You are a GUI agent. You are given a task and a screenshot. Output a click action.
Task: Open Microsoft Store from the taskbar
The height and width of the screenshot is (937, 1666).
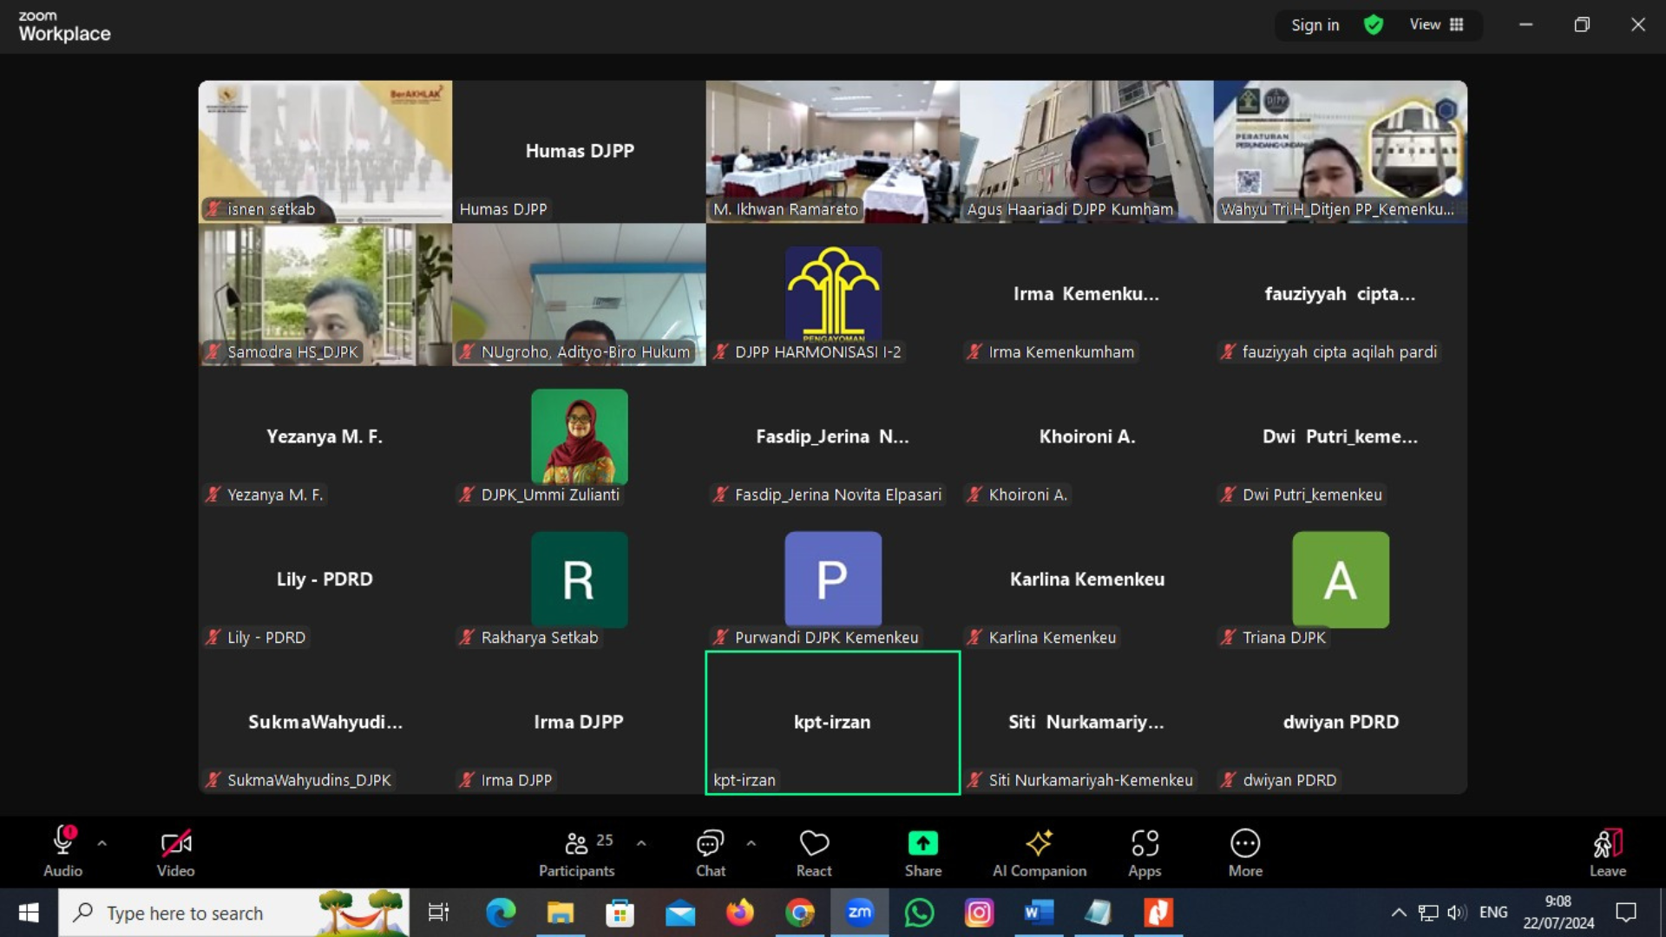(x=620, y=913)
